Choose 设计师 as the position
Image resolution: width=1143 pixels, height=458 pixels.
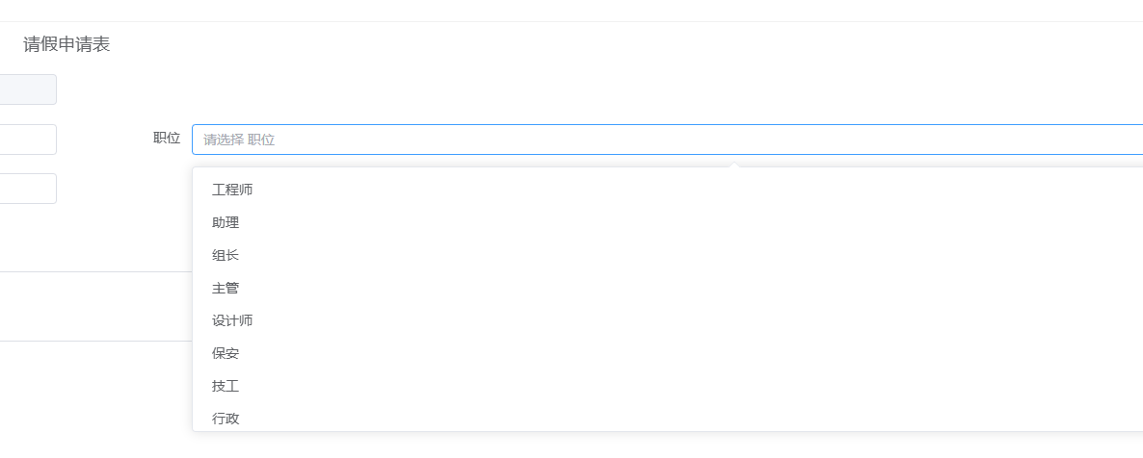(x=232, y=321)
